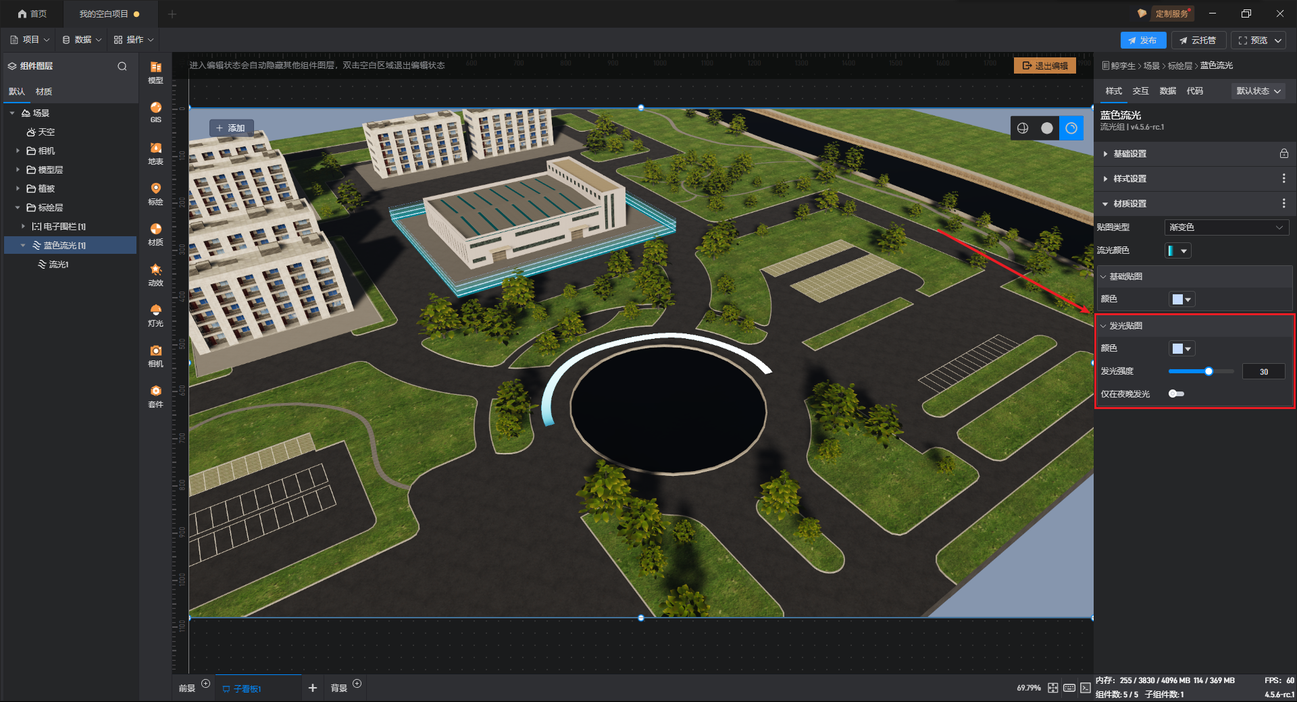This screenshot has height=702, width=1297.
Task: Select the 标绘 (plotting) sidebar icon
Action: point(155,193)
